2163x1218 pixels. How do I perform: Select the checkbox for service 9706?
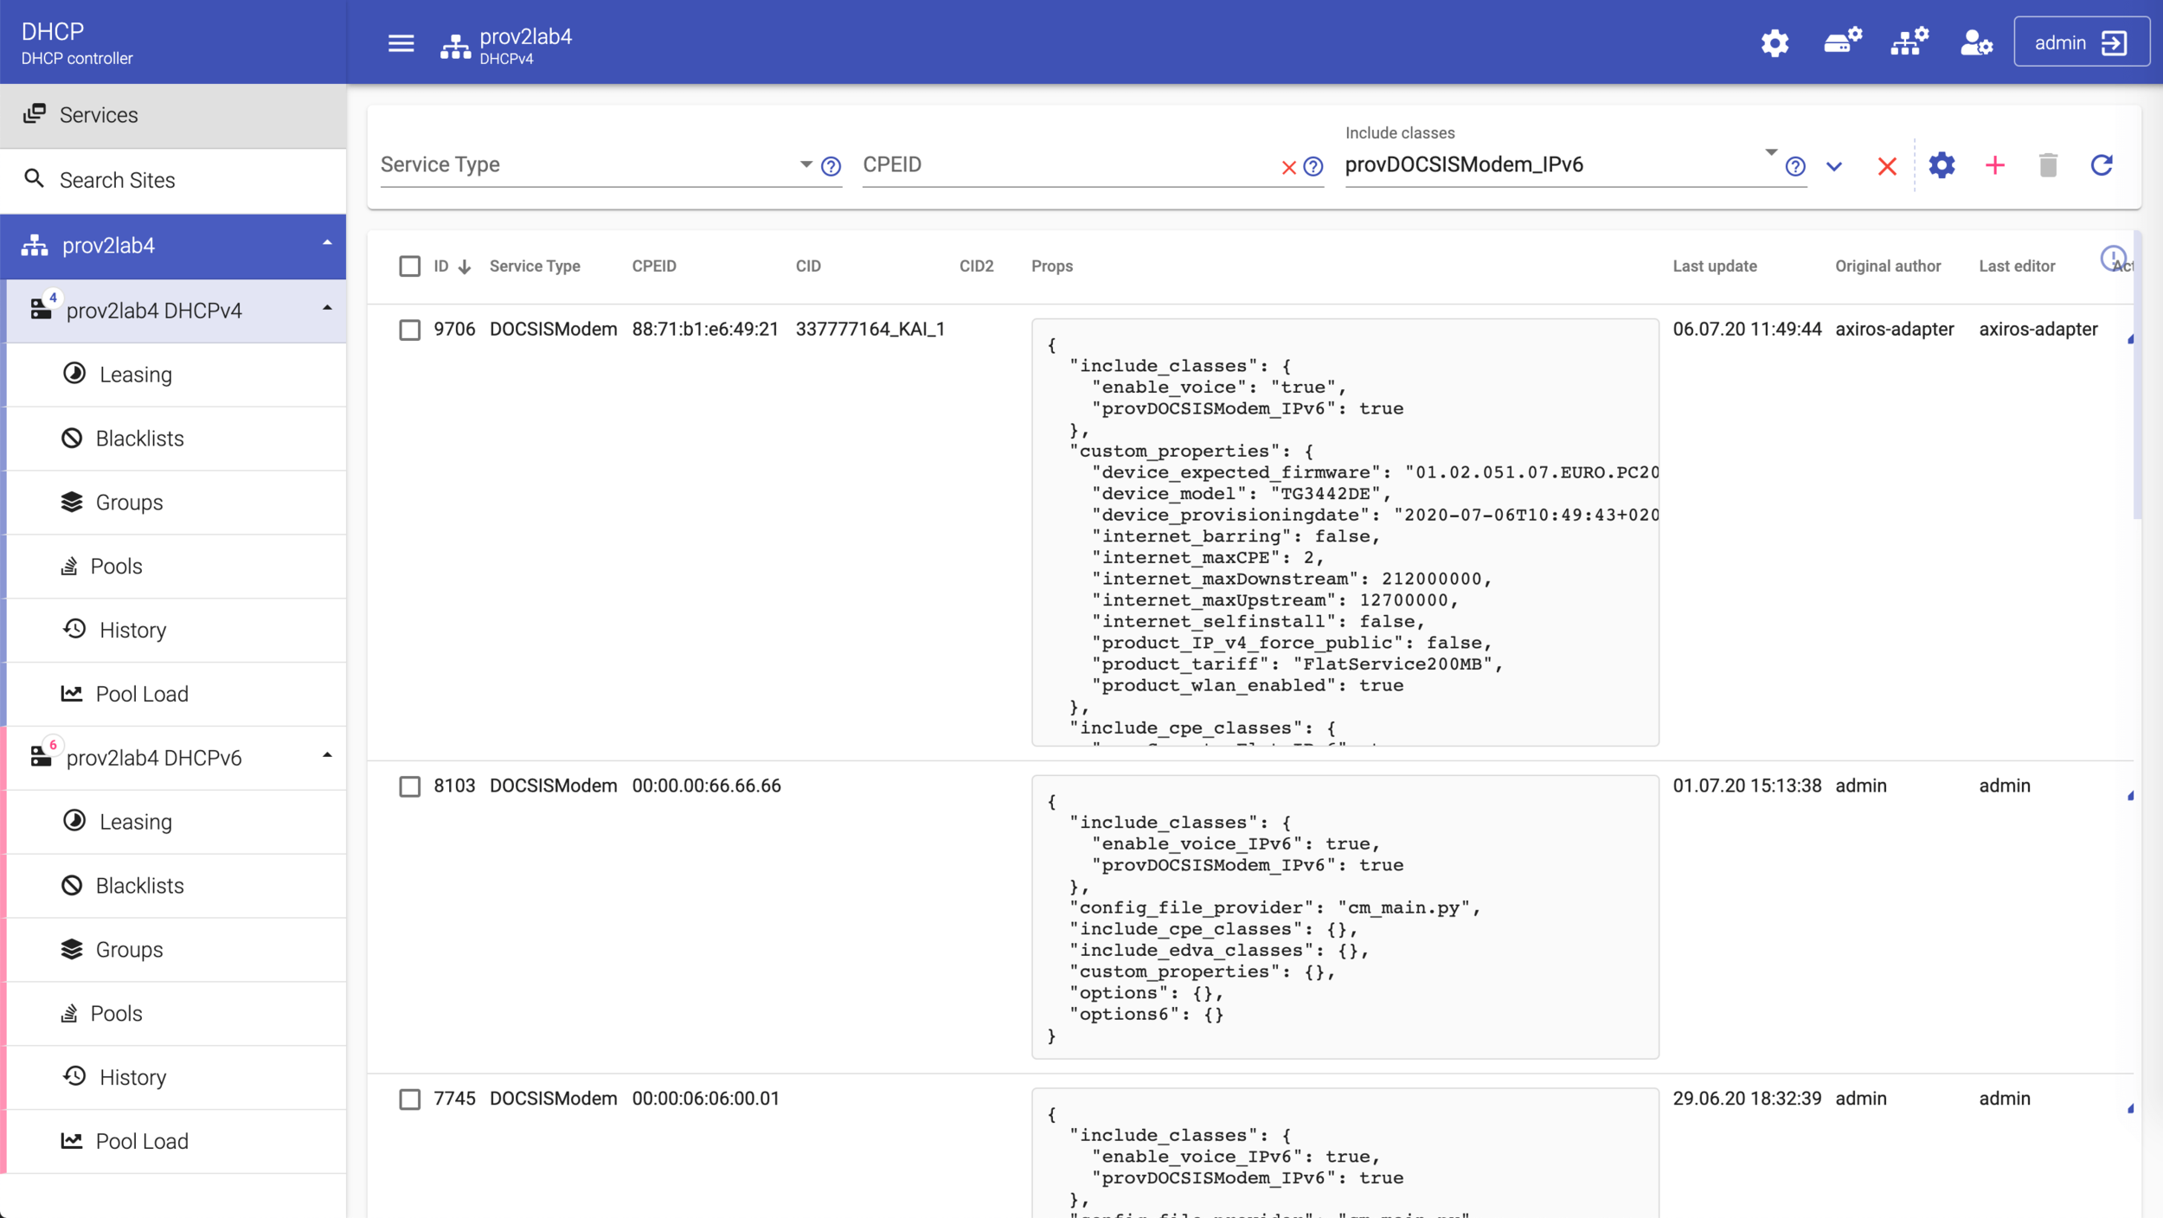click(410, 330)
